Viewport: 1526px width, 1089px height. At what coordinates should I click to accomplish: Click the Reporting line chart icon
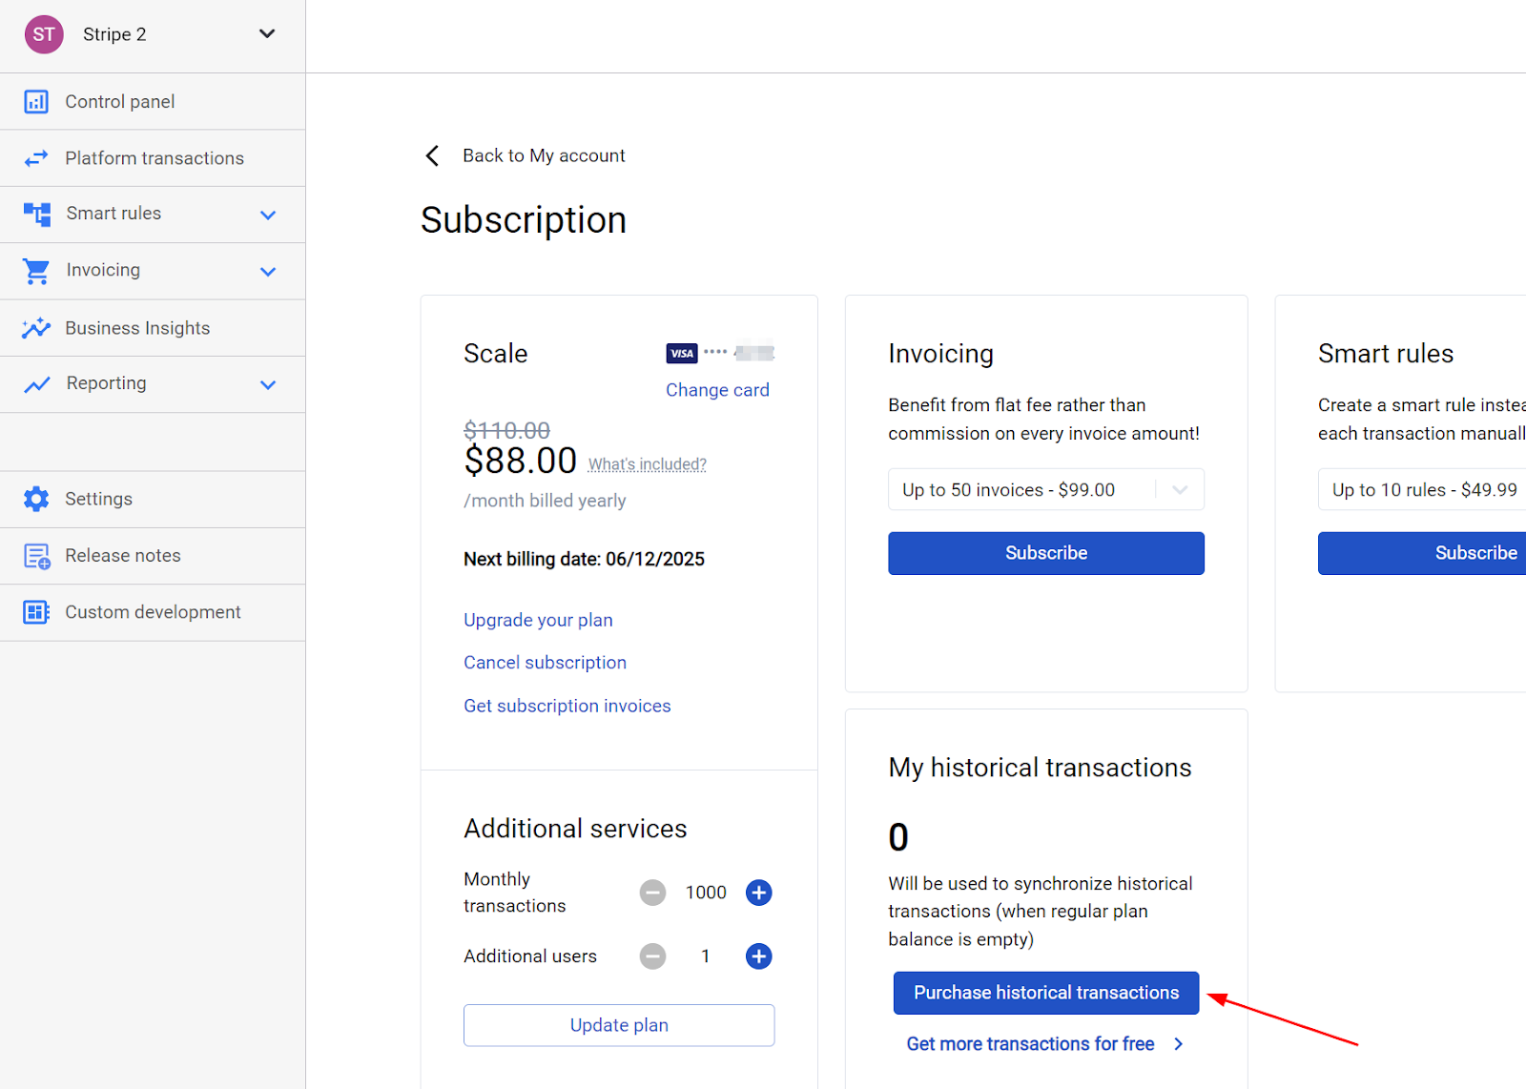pyautogui.click(x=37, y=384)
